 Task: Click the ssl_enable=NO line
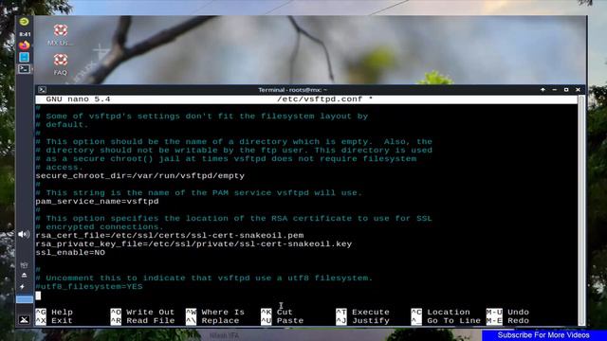[70, 253]
